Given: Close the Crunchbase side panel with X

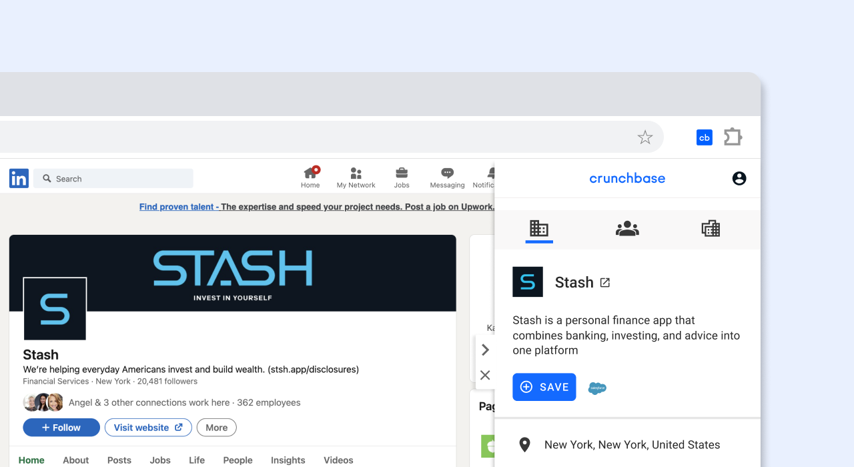Looking at the screenshot, I should pos(485,375).
